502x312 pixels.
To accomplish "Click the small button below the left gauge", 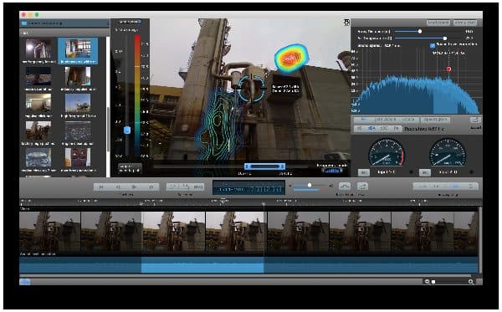I will pyautogui.click(x=363, y=172).
